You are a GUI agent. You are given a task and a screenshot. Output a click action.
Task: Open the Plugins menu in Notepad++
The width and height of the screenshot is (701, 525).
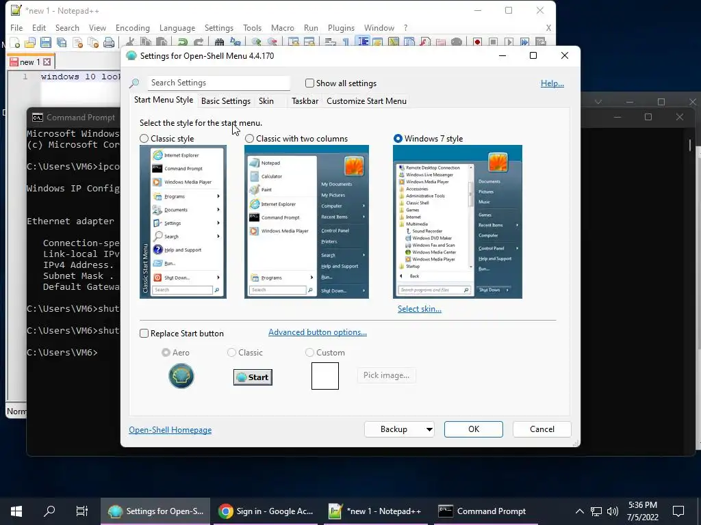coord(341,27)
